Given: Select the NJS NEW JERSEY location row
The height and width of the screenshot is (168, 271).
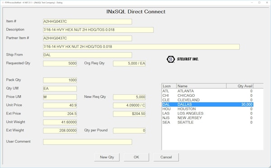Looking at the screenshot, I should pos(207,118).
